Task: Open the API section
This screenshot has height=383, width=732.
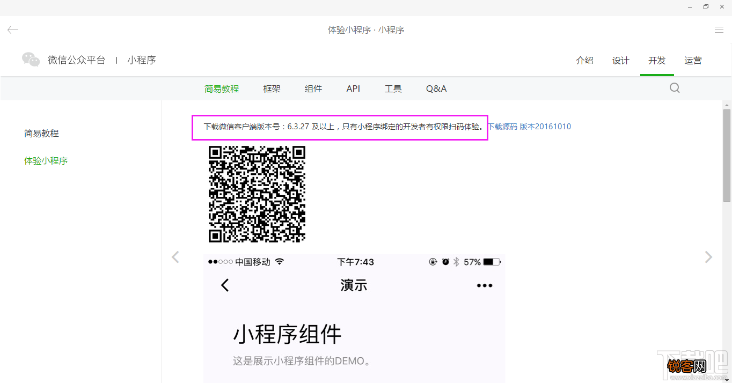Action: 353,89
